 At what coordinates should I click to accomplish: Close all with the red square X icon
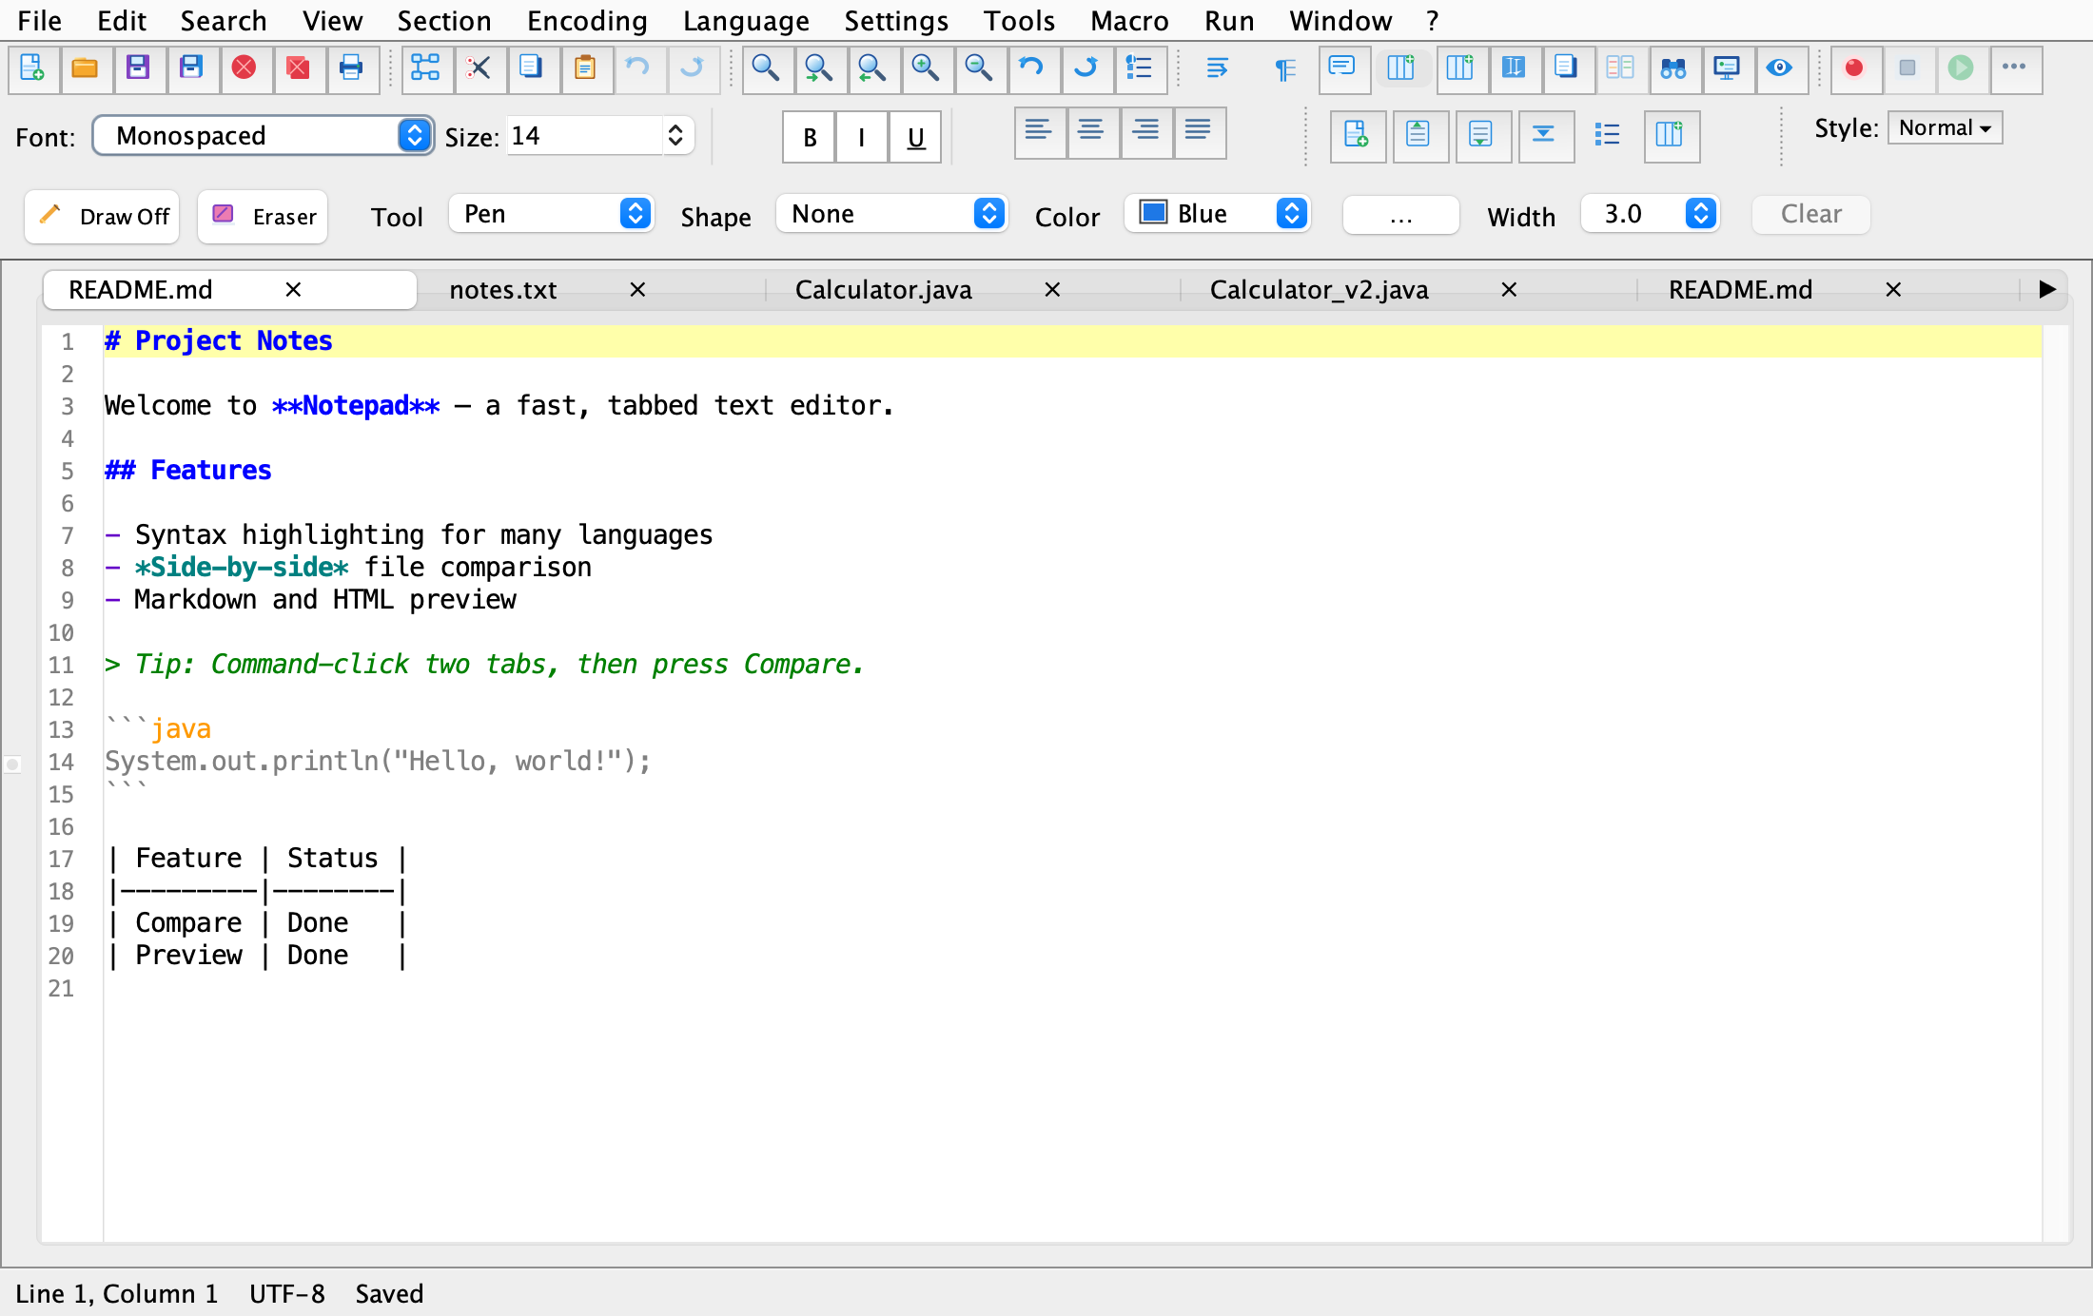pyautogui.click(x=299, y=68)
